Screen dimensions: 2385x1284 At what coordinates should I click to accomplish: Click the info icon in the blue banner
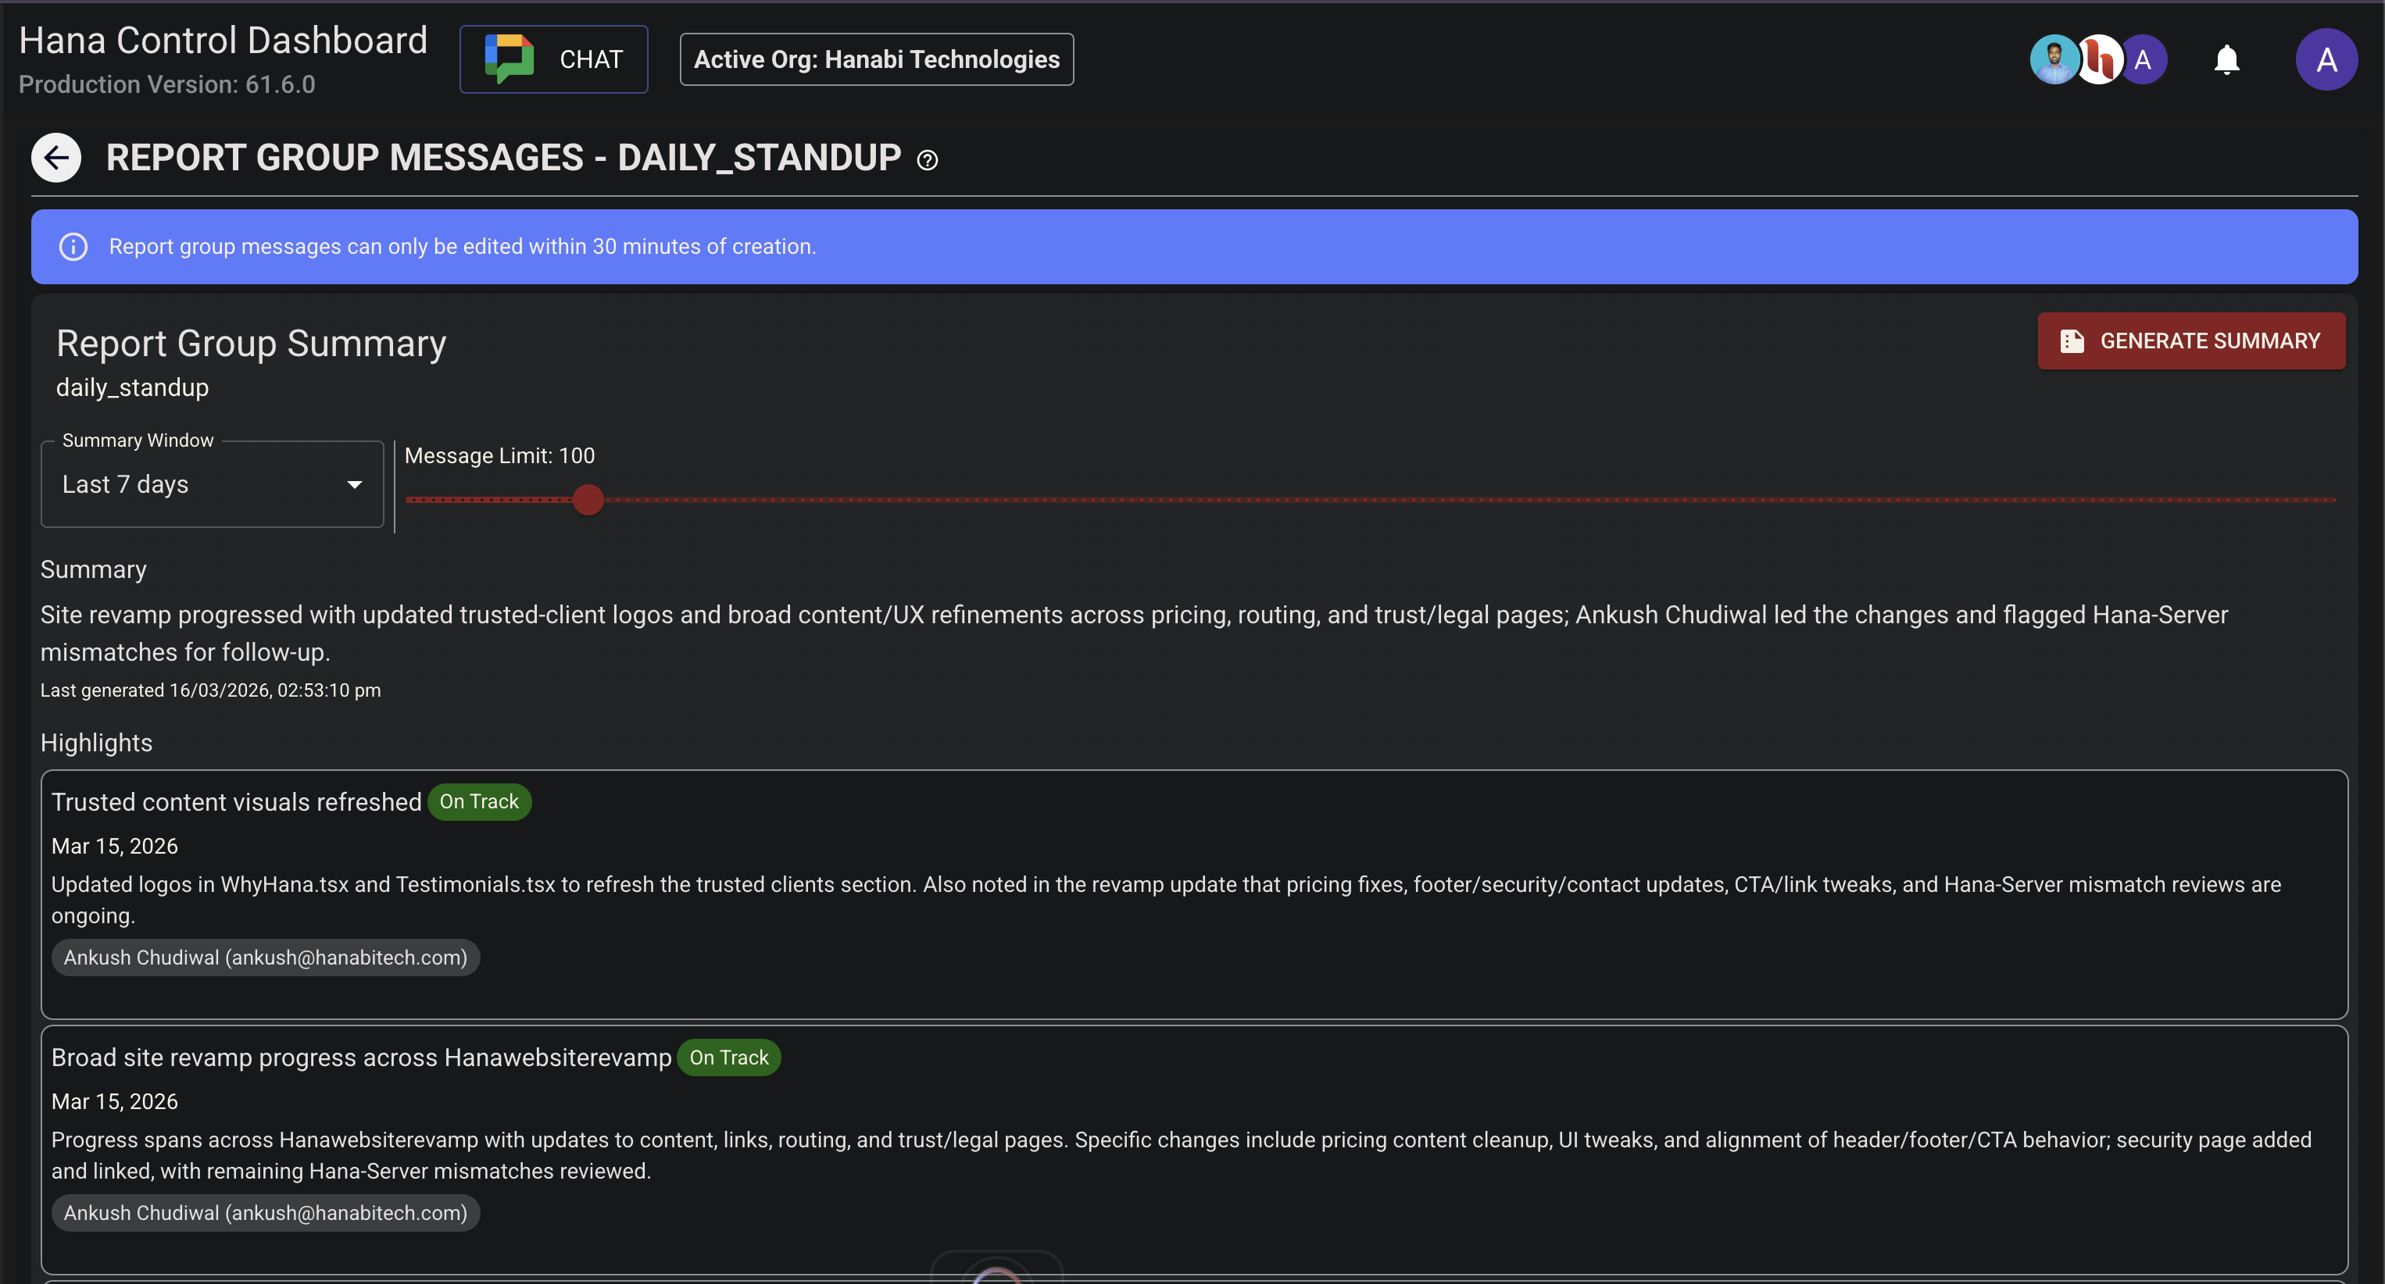point(73,246)
